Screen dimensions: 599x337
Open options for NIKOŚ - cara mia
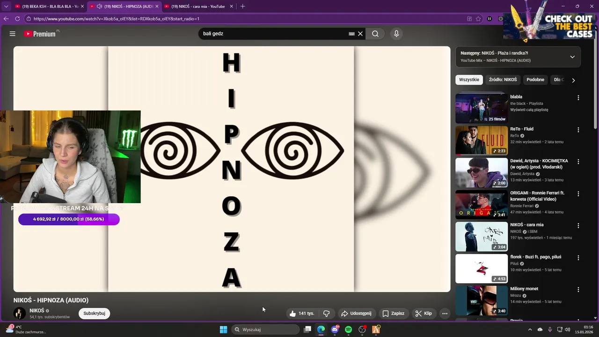[578, 226]
